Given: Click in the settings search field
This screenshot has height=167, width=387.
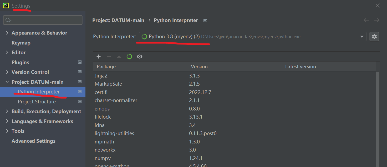Looking at the screenshot, I should tap(43, 20).
